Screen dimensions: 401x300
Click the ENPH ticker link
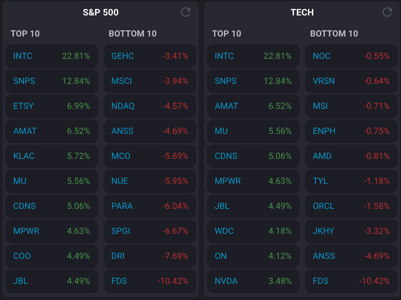324,131
